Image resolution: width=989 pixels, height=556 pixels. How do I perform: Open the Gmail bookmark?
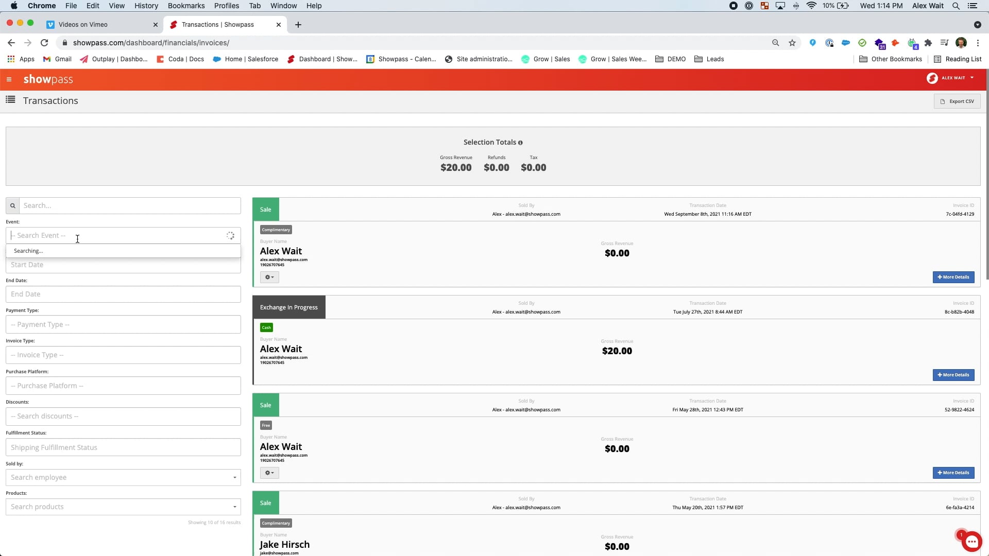[57, 59]
